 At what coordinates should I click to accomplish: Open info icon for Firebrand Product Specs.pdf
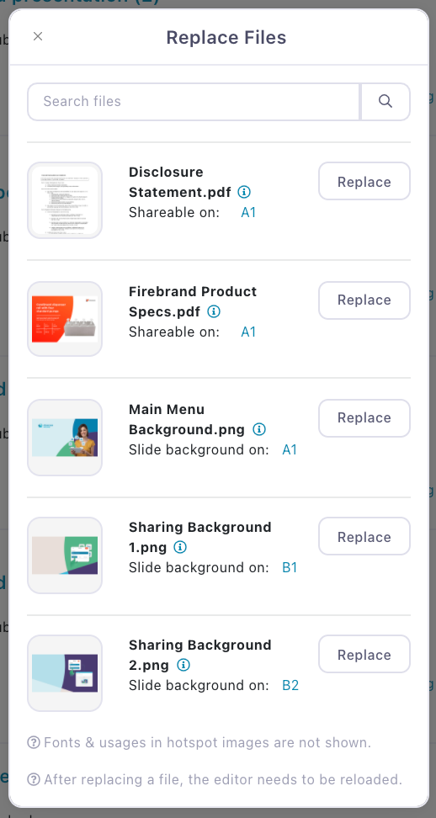point(214,311)
